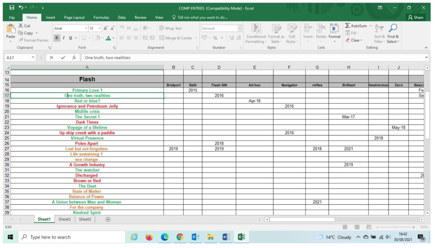Image resolution: width=435 pixels, height=248 pixels.
Task: Click the Share button
Action: (x=415, y=17)
